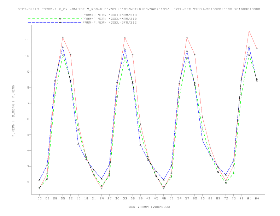Click y-axis tick label 8
The image size is (280, 216).
point(28,88)
